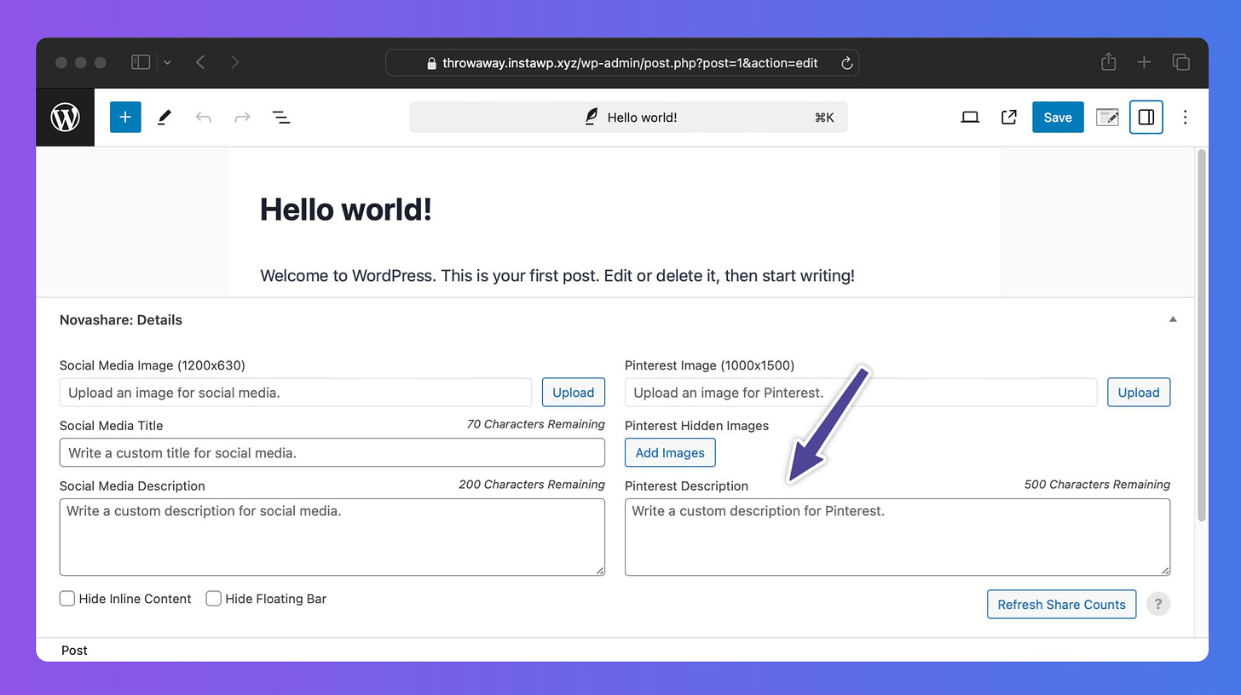Open the laptop preview icon

point(970,118)
